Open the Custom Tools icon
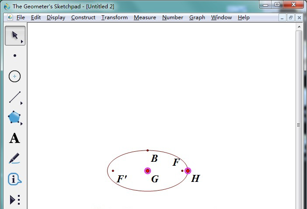This screenshot has height=209, width=307. [x=15, y=200]
